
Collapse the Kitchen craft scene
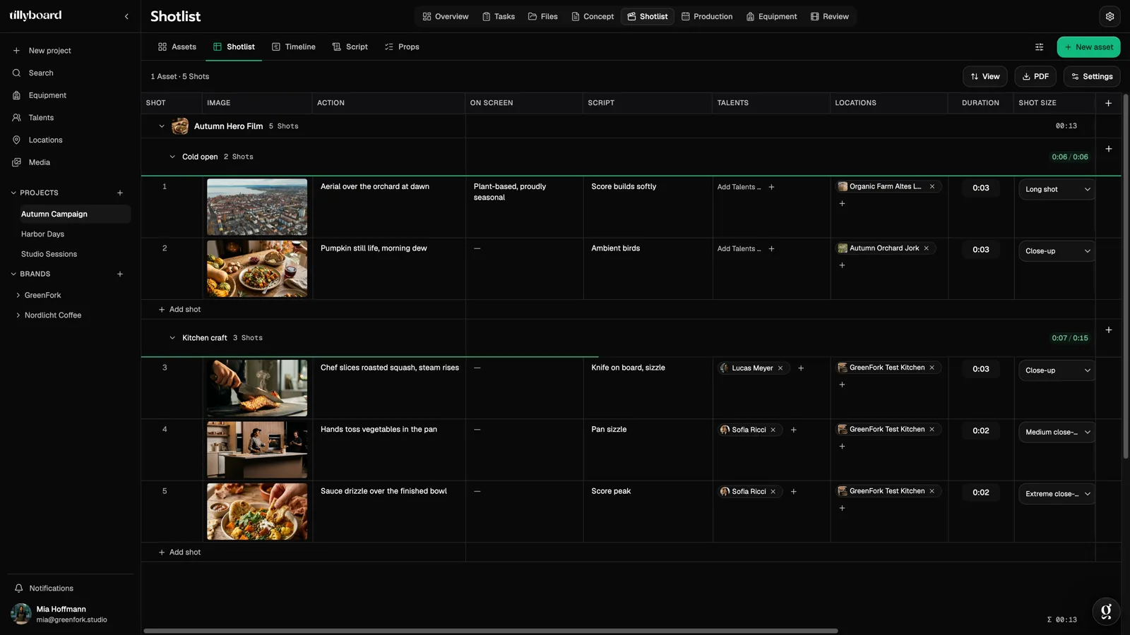pos(172,338)
